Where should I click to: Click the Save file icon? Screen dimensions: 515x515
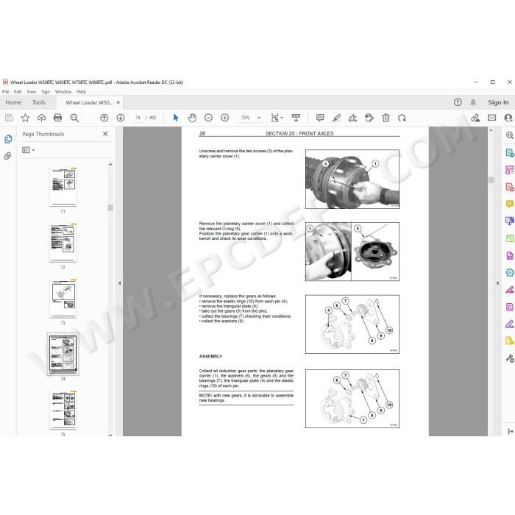click(9, 118)
